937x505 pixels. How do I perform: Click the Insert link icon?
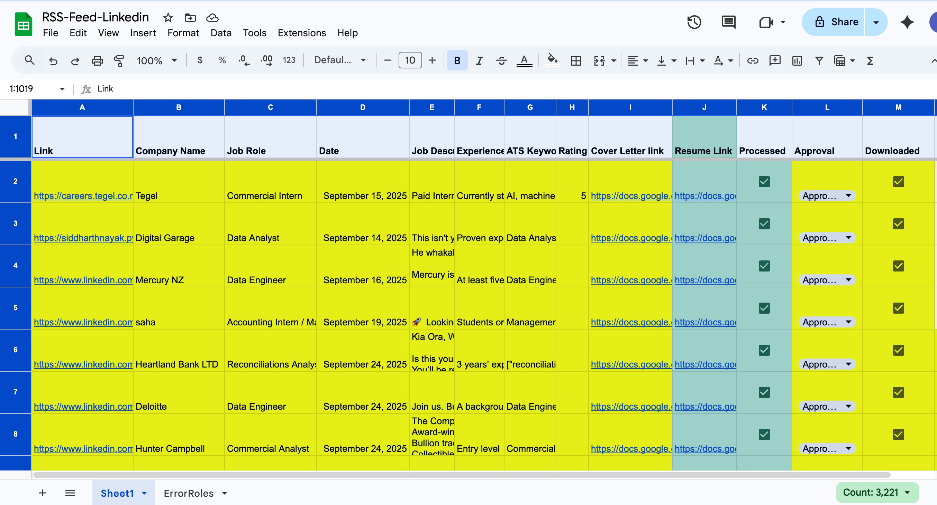click(753, 61)
